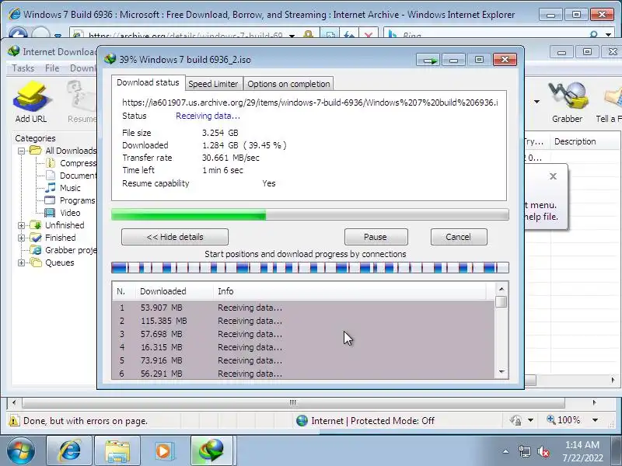Click the IE back navigation button
Image resolution: width=622 pixels, height=466 pixels.
(18, 33)
